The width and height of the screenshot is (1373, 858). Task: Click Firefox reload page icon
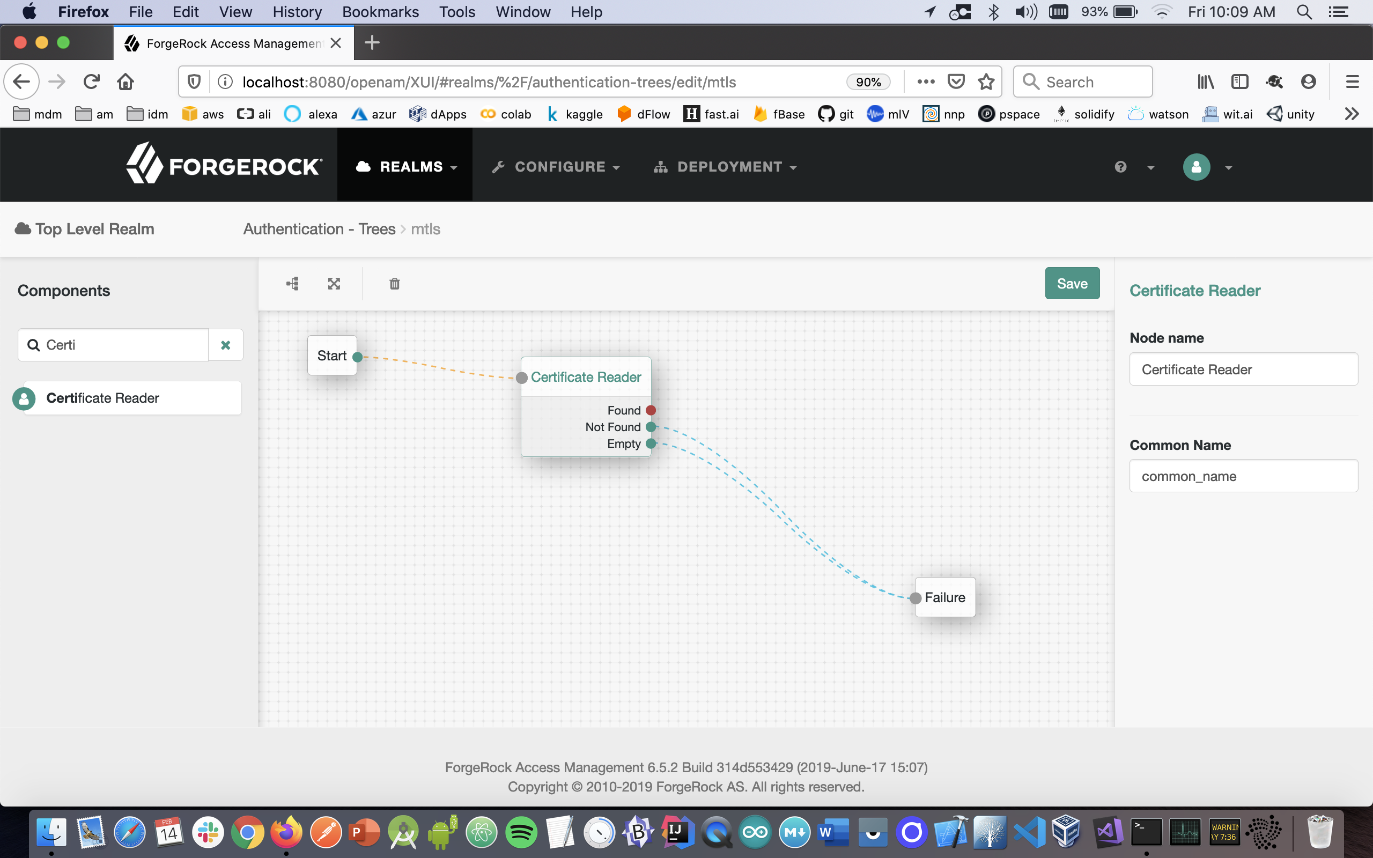91,82
